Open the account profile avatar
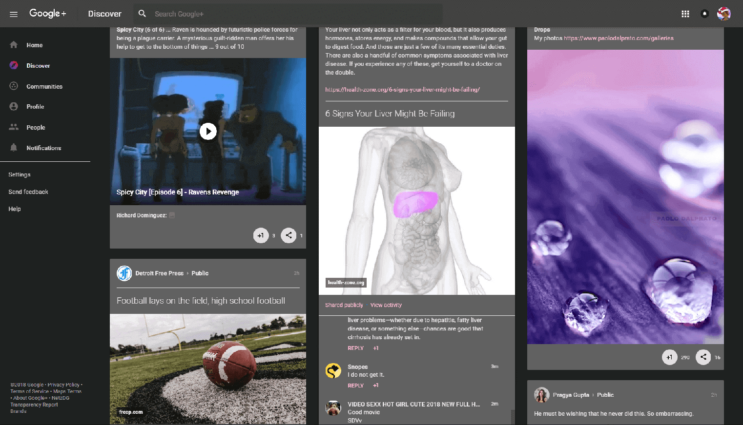The image size is (743, 425). click(724, 14)
